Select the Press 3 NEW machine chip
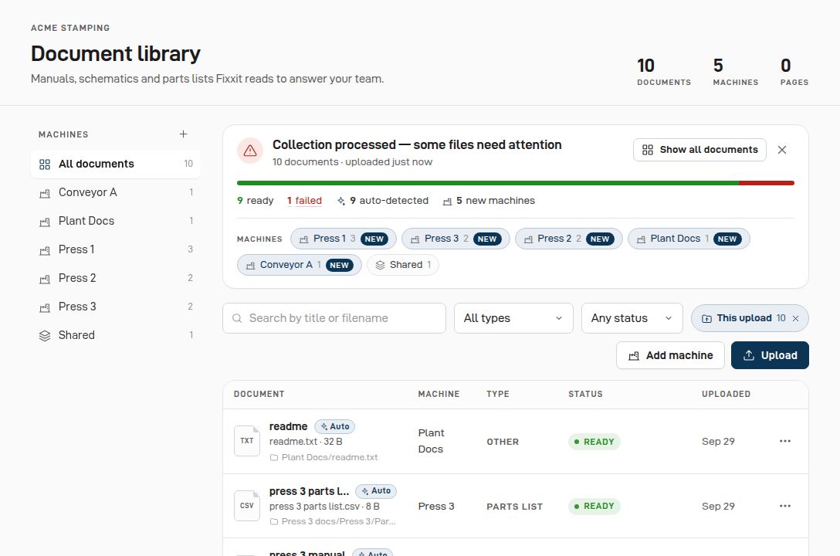840x556 pixels. [456, 239]
